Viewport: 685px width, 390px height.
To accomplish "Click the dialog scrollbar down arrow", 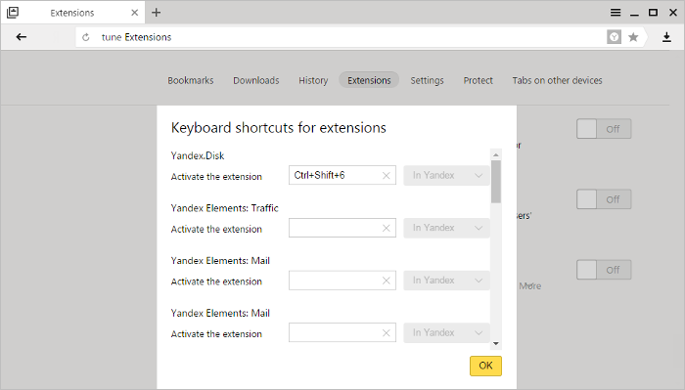I will tap(496, 344).
